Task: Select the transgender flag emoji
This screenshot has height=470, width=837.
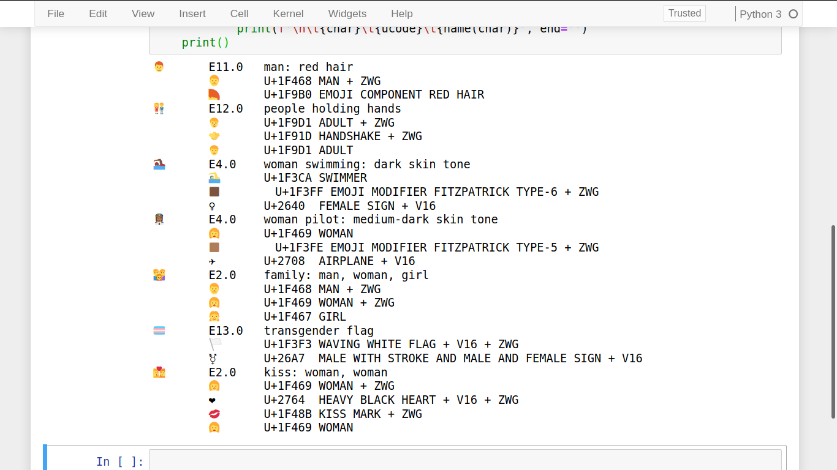Action: pos(159,331)
